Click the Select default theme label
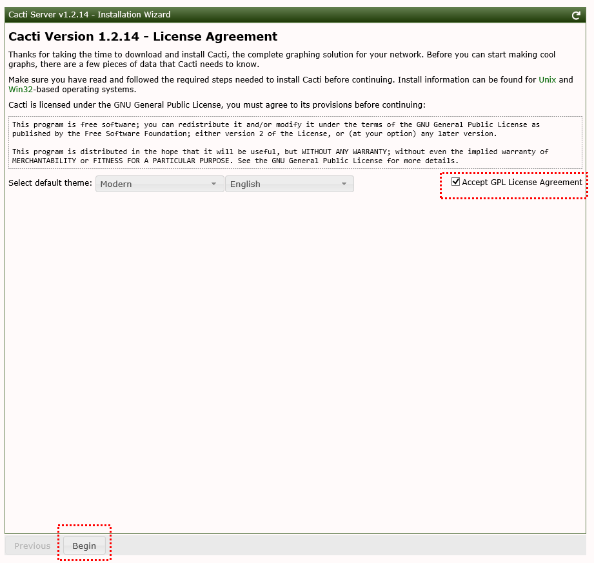The image size is (594, 563). pyautogui.click(x=50, y=183)
